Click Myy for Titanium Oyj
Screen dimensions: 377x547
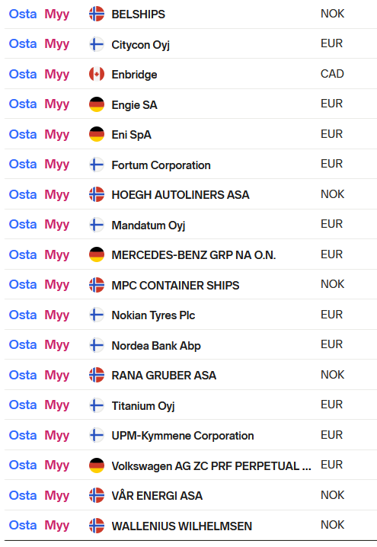(x=57, y=405)
